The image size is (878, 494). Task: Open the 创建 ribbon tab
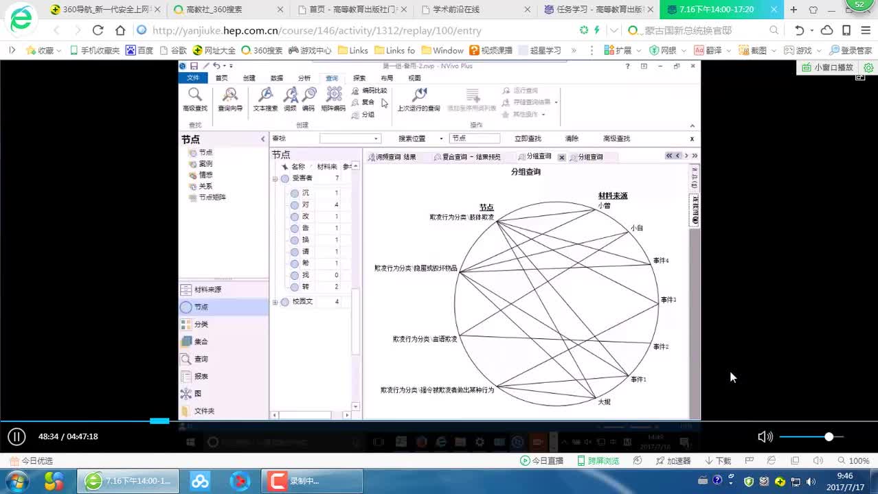(249, 78)
